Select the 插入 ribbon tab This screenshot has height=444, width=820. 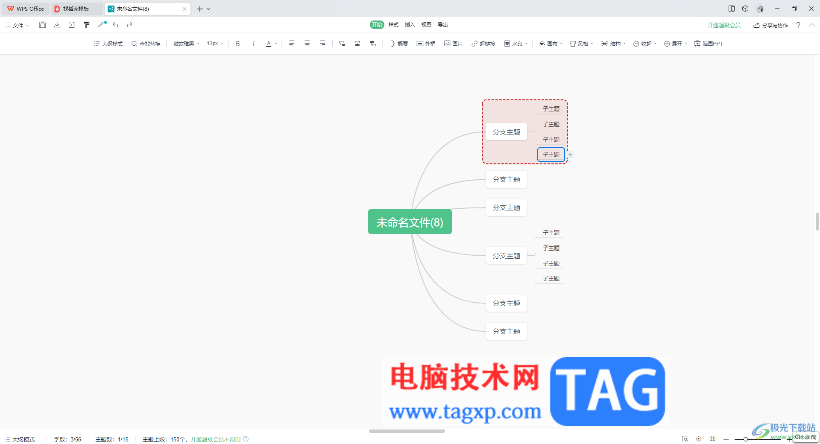point(410,25)
